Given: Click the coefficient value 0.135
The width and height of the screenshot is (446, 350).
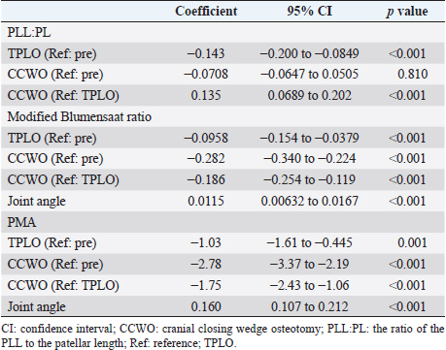Looking at the screenshot, I should pos(206,96).
